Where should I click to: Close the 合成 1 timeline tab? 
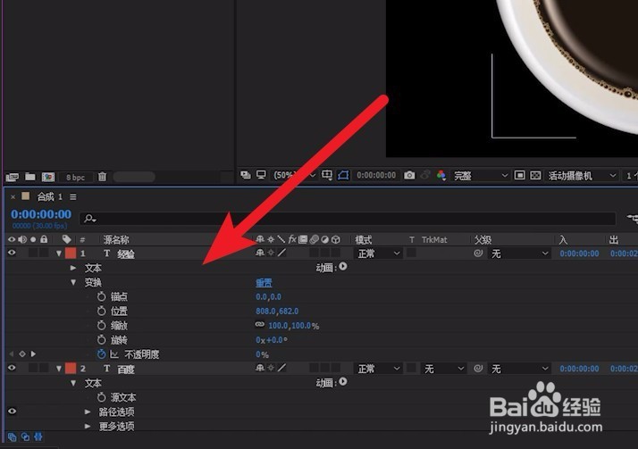[13, 197]
